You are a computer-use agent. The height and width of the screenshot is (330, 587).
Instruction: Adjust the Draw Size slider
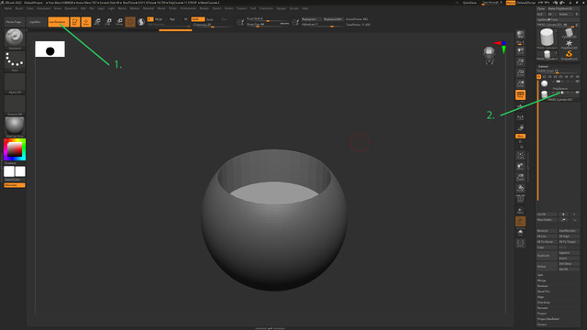[268, 25]
